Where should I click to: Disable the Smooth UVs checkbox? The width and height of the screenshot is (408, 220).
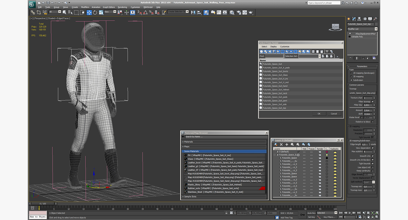(372, 156)
